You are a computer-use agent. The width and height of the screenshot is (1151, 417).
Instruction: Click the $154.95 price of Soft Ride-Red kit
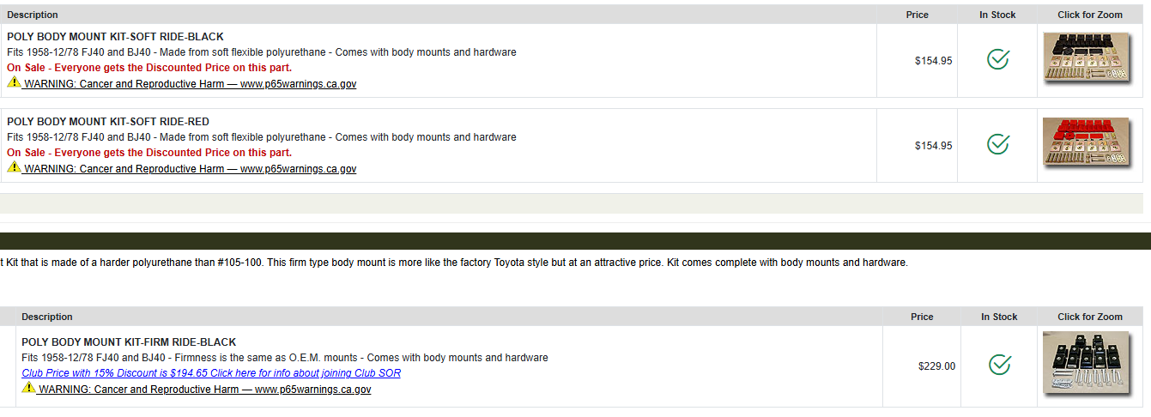pyautogui.click(x=933, y=146)
